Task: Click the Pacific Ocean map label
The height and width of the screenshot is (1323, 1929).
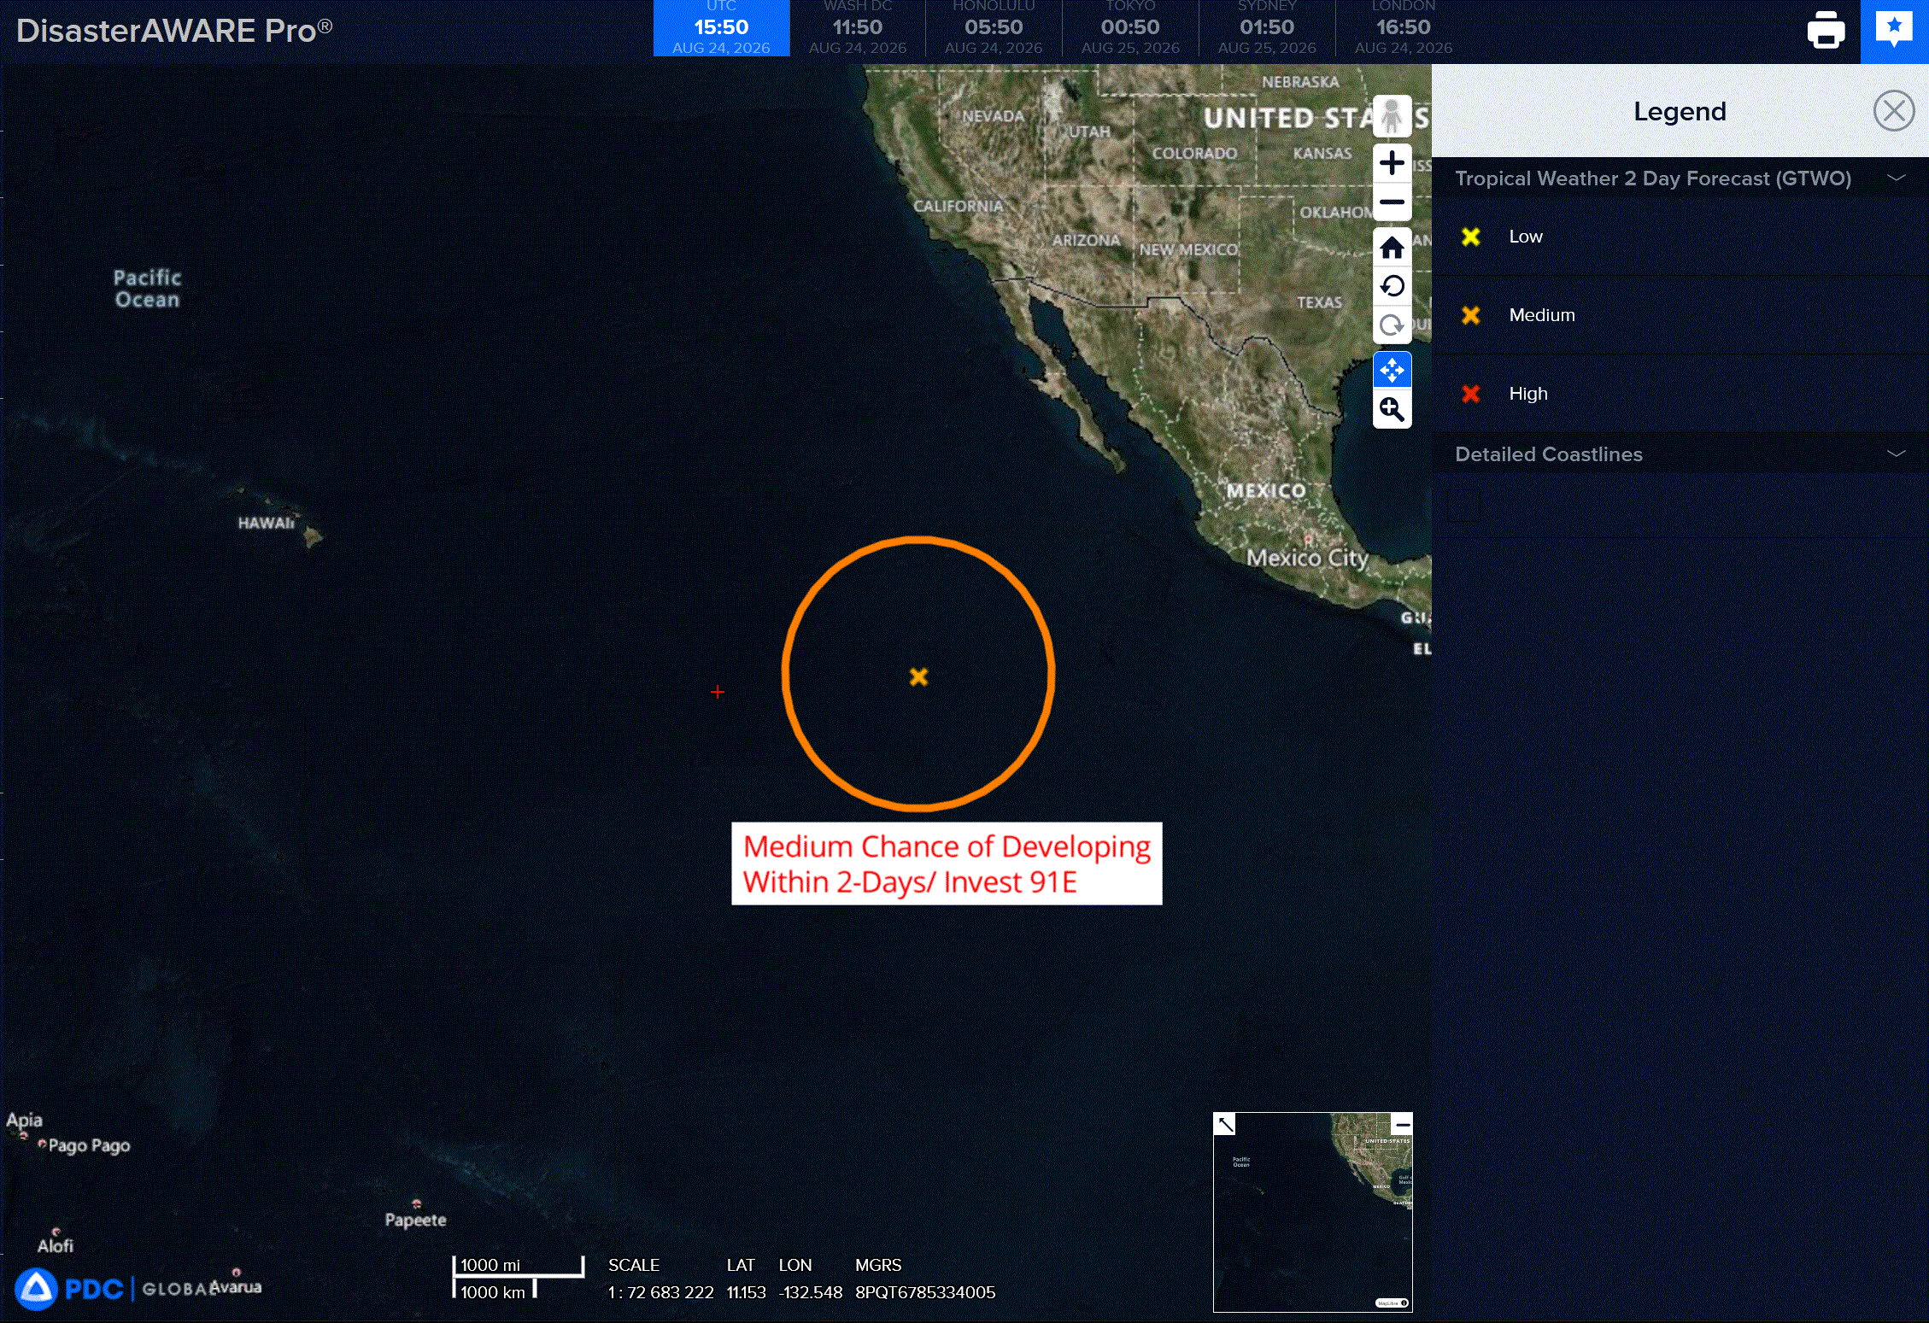Action: point(147,289)
